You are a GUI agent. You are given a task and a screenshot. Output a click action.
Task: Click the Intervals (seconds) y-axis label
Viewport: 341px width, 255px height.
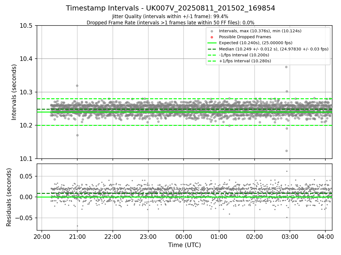(x=14, y=92)
